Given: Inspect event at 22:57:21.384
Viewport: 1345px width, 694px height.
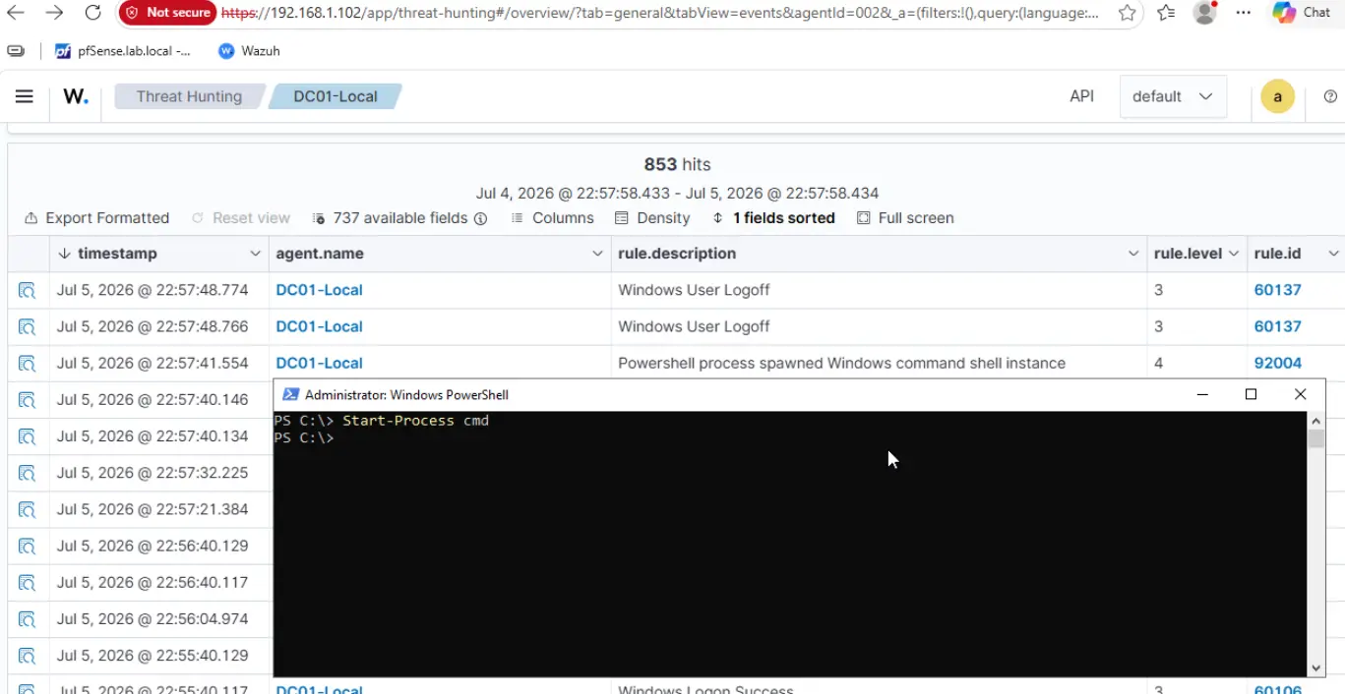Looking at the screenshot, I should coord(28,509).
